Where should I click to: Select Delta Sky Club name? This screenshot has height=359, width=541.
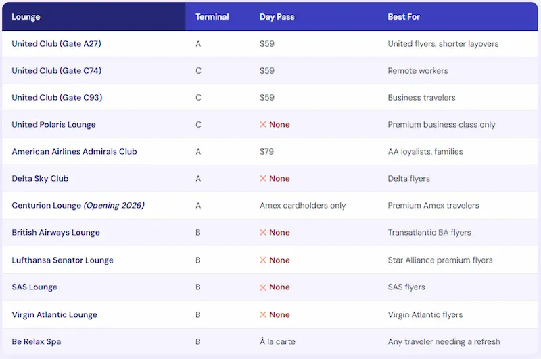(x=40, y=179)
